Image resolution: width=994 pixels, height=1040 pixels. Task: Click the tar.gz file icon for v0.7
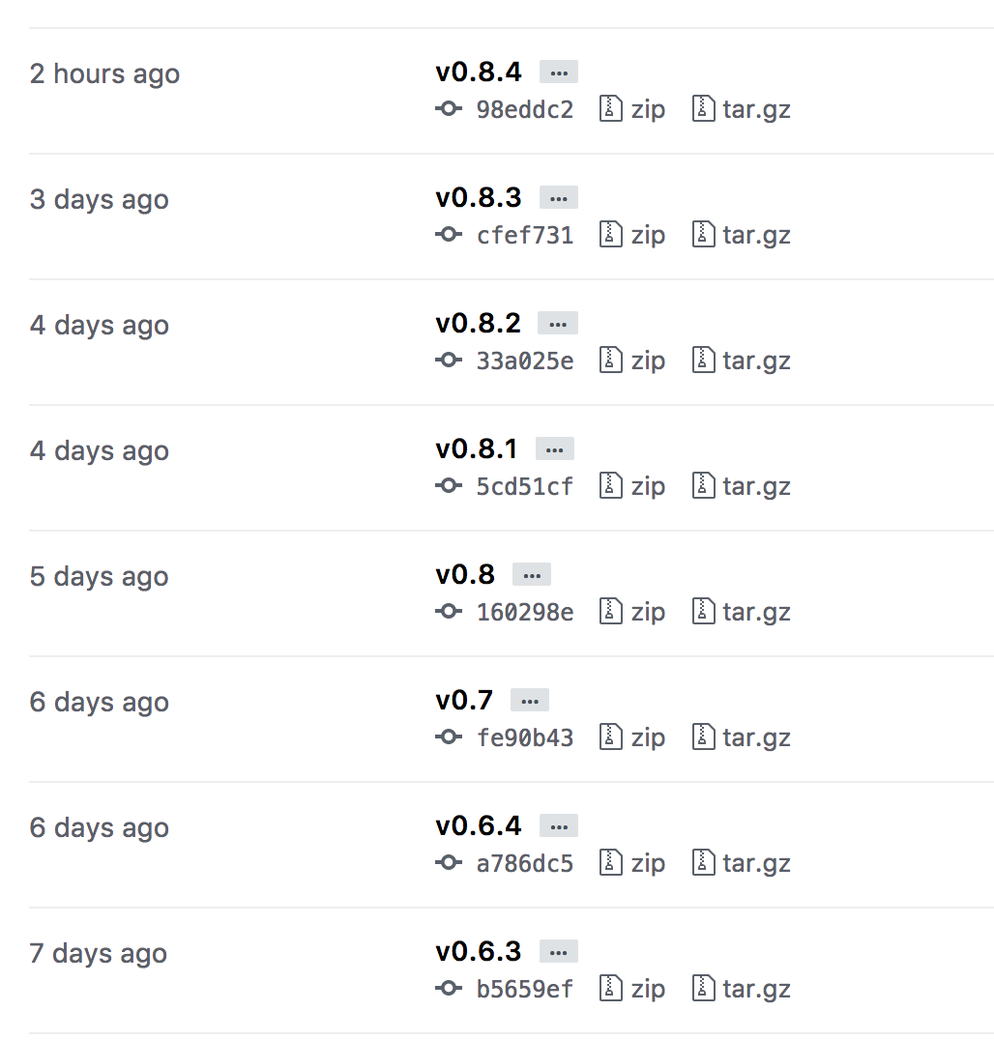[x=704, y=737]
